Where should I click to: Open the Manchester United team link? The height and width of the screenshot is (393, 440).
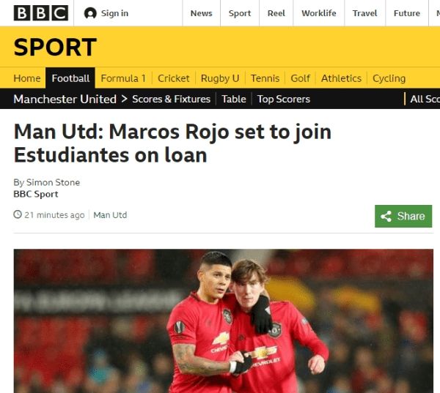click(65, 99)
